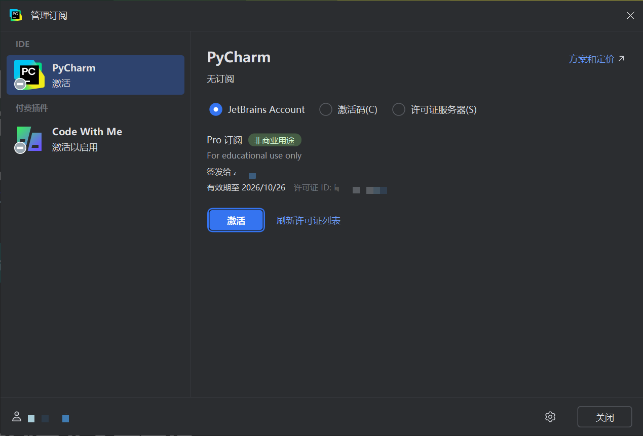Image resolution: width=643 pixels, height=436 pixels.
Task: Click the "For educational use only" text
Action: [x=254, y=155]
